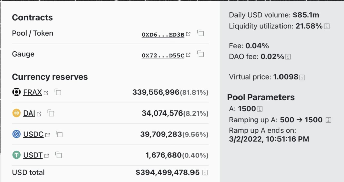Select the USDC share percentage (9.56%)

(x=196, y=134)
